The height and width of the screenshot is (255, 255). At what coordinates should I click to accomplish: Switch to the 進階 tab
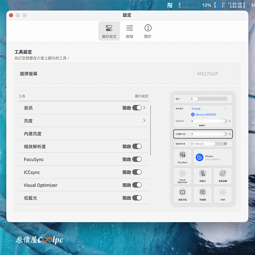pos(129,31)
